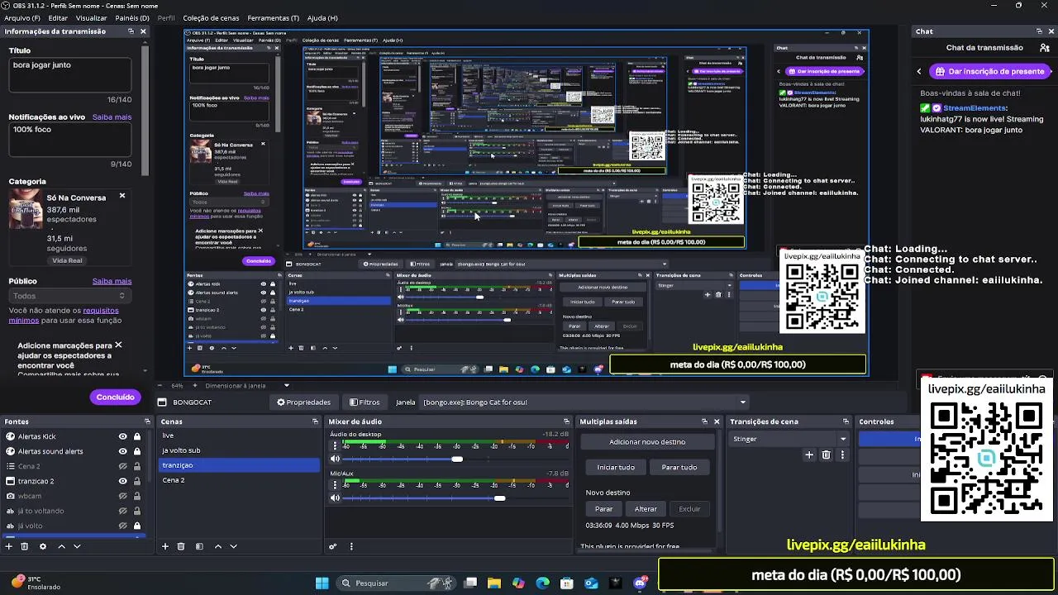Screen dimensions: 1058x595
Task: Mute Áudio do desktop speaker icon
Action: click(x=335, y=459)
